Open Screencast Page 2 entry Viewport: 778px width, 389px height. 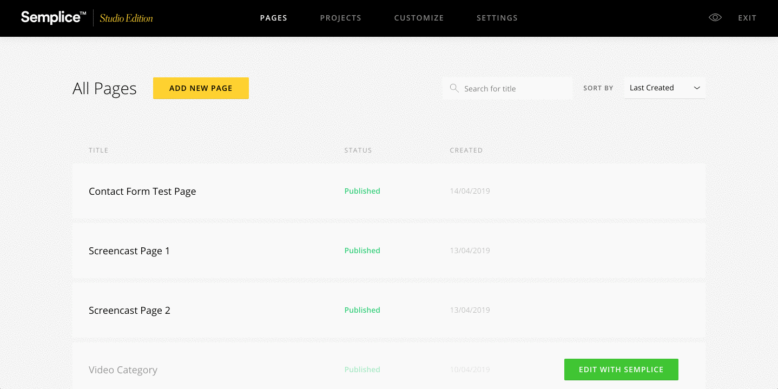point(129,311)
